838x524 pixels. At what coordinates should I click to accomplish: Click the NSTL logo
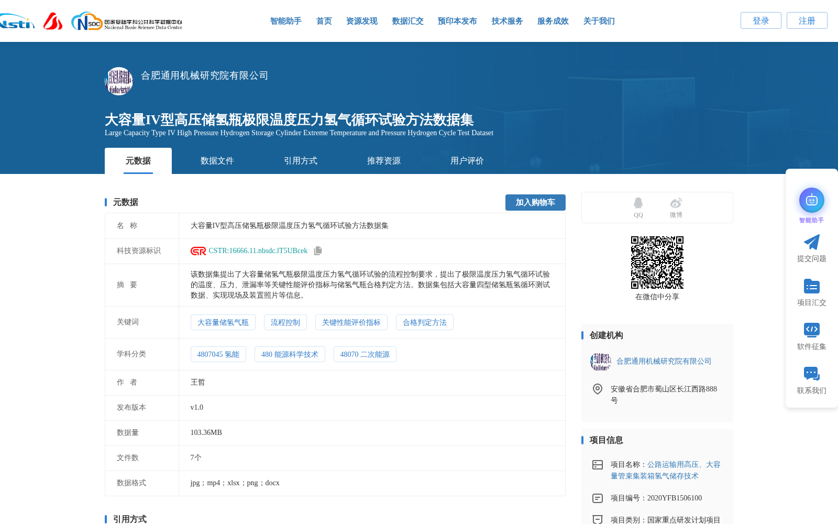(x=17, y=21)
